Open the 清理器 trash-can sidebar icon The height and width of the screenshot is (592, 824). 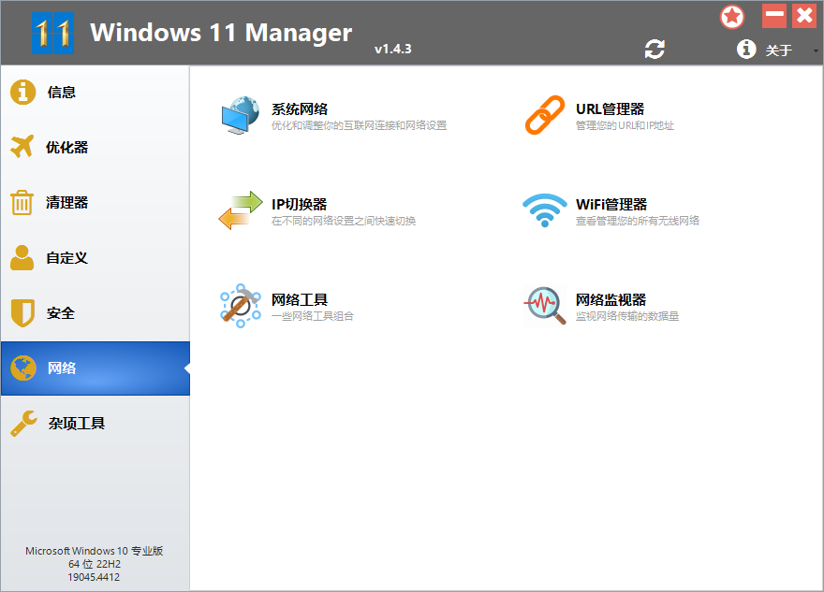point(21,202)
